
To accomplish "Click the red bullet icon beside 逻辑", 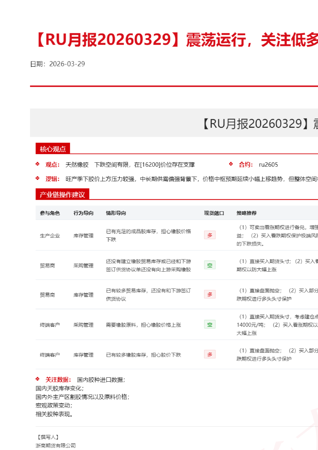I will click(37, 178).
